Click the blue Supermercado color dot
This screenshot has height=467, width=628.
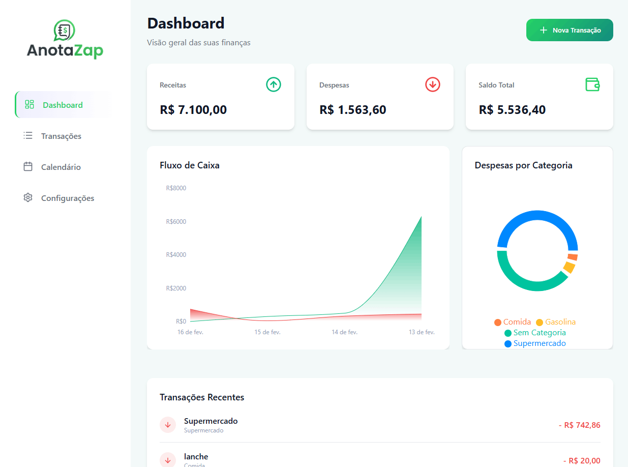point(507,343)
